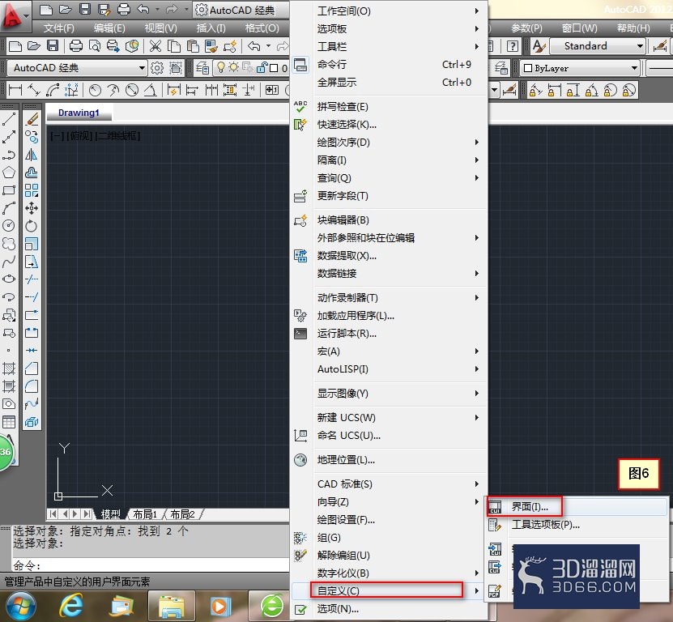The image size is (673, 622).
Task: Select the Move modify tool
Action: click(x=32, y=208)
